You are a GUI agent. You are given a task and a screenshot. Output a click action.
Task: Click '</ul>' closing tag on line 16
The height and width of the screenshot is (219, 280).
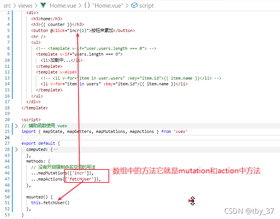37,96
